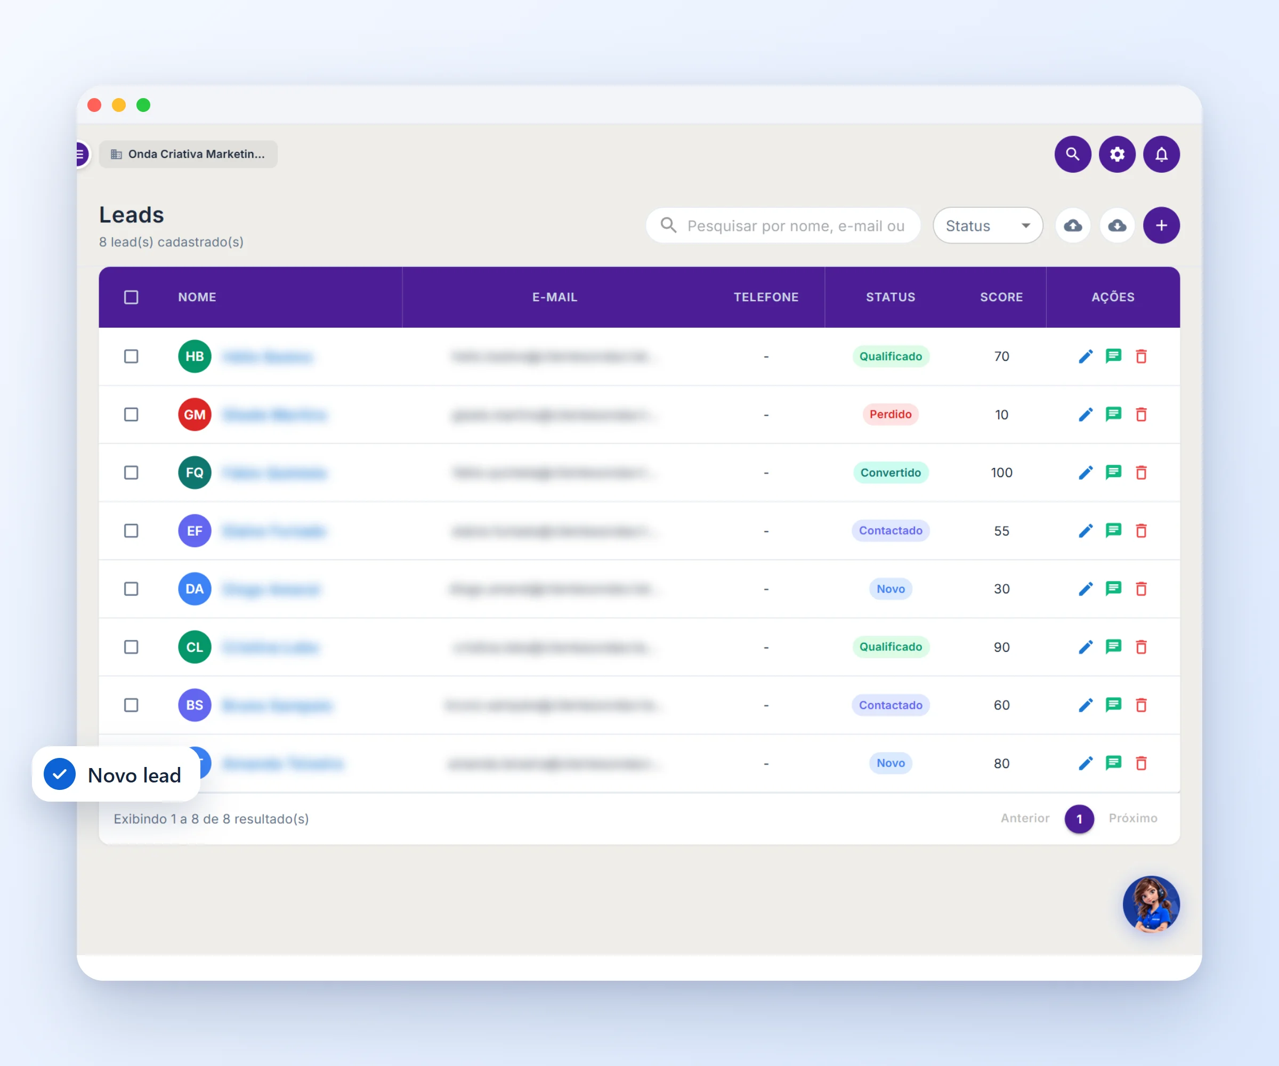
Task: Open settings gear in top bar
Action: (1117, 154)
